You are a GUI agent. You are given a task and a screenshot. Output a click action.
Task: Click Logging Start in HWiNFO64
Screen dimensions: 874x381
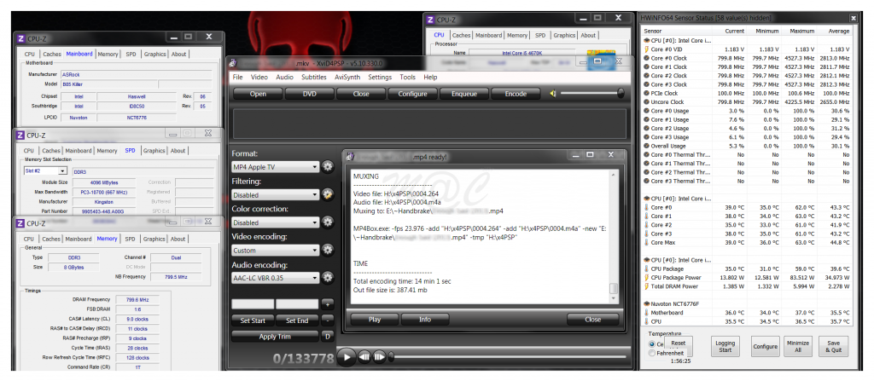[x=724, y=347]
